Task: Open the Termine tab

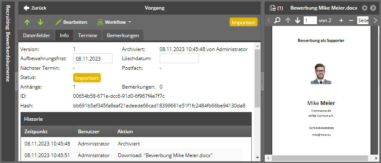Action: (x=88, y=36)
